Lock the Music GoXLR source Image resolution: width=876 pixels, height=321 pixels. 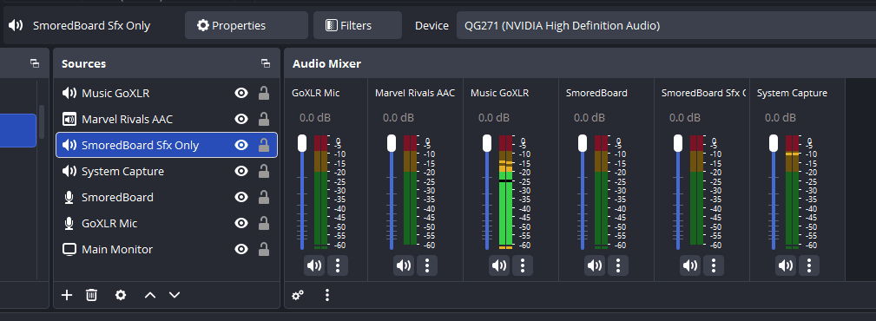[x=264, y=93]
